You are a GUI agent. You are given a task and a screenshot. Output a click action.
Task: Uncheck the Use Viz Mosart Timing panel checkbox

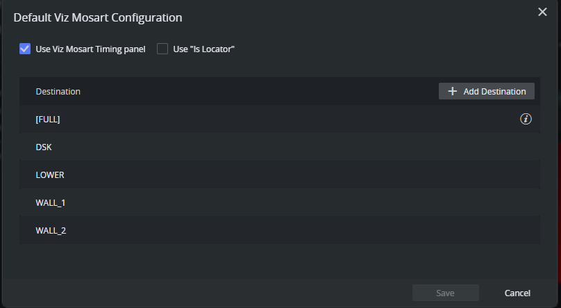25,49
